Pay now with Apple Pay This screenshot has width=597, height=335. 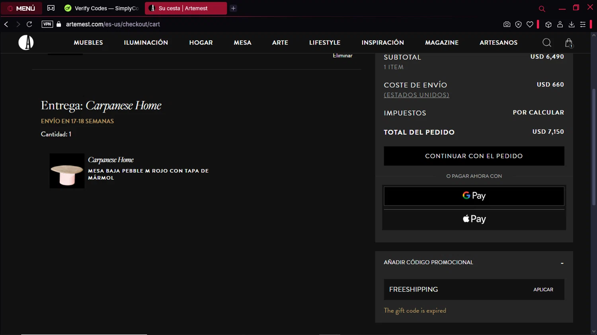[474, 219]
